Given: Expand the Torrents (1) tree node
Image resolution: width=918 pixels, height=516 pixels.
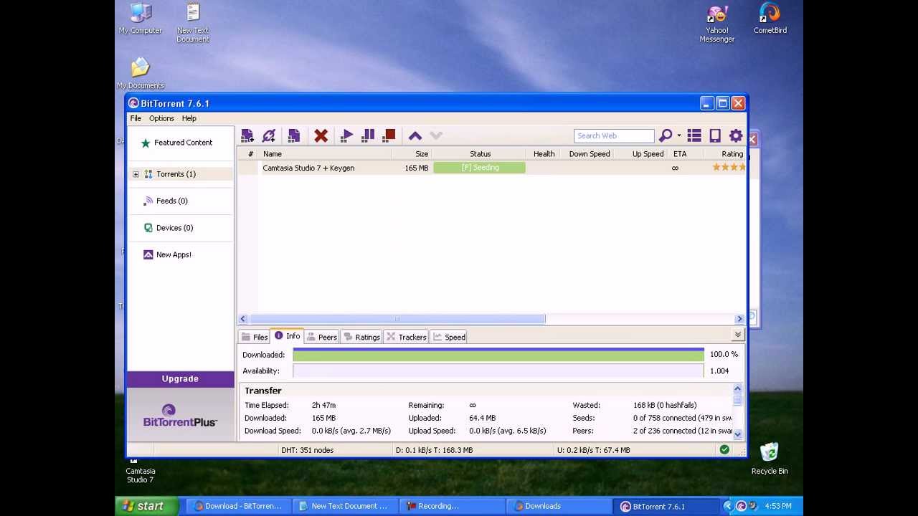Looking at the screenshot, I should coord(136,174).
